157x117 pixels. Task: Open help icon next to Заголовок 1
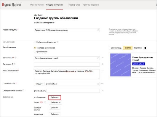[15, 57]
